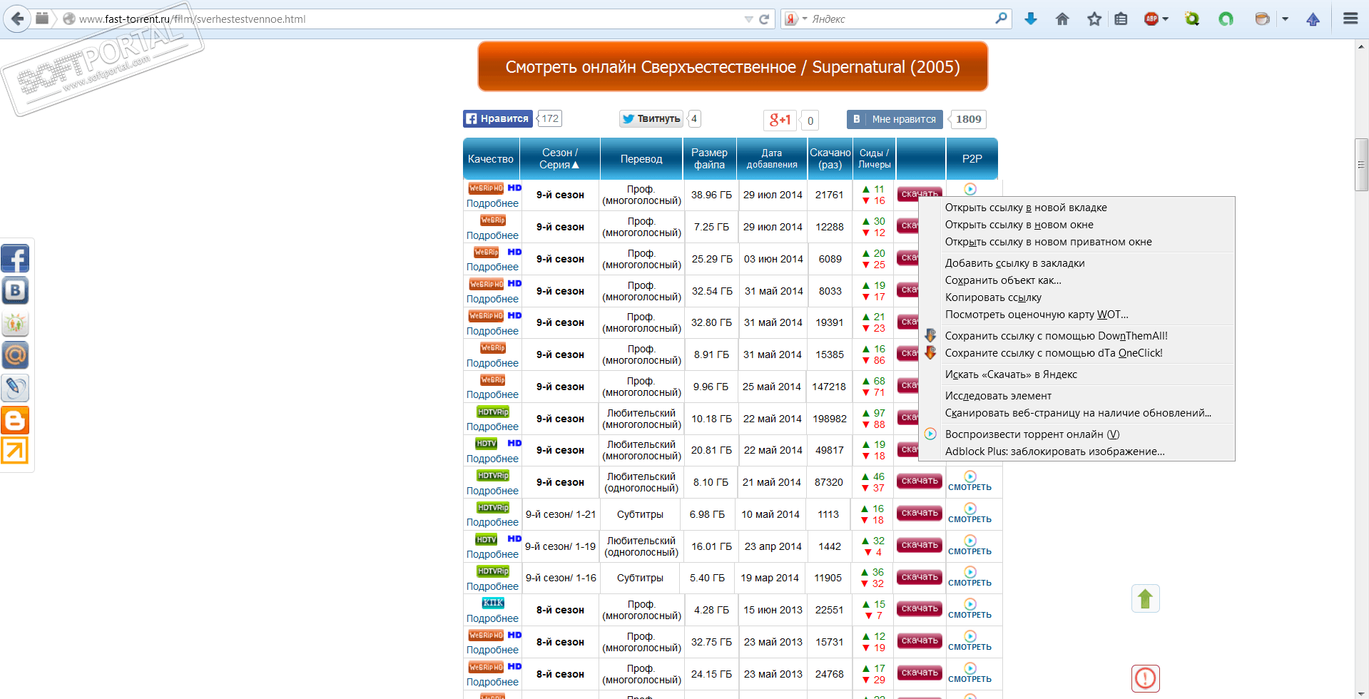Click the scrollbar up arrow
This screenshot has height=699, width=1369.
click(1361, 46)
